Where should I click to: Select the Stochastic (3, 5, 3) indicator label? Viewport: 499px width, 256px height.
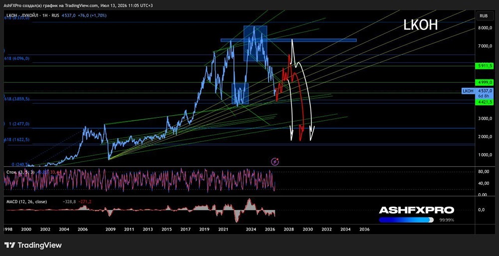21,172
